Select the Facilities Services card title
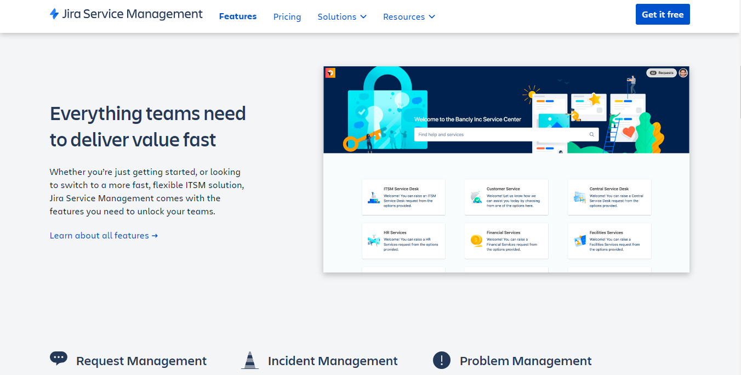This screenshot has height=375, width=741. tap(606, 232)
